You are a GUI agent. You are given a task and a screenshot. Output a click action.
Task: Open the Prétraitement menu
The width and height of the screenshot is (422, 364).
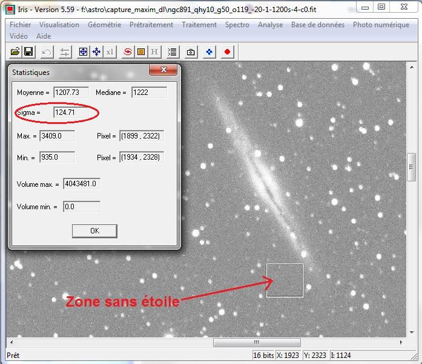151,25
